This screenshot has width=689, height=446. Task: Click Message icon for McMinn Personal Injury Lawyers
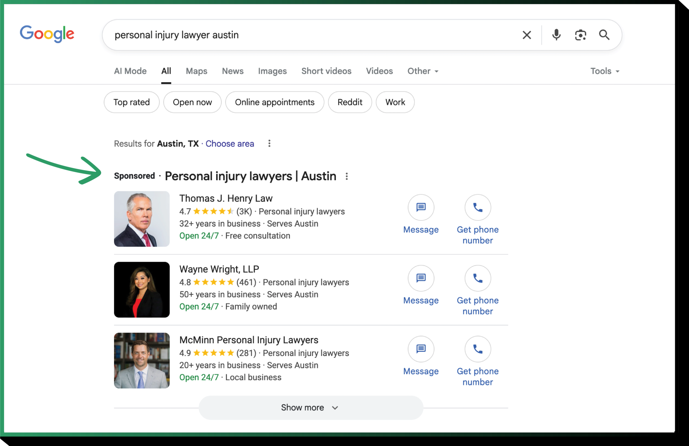[x=421, y=349]
